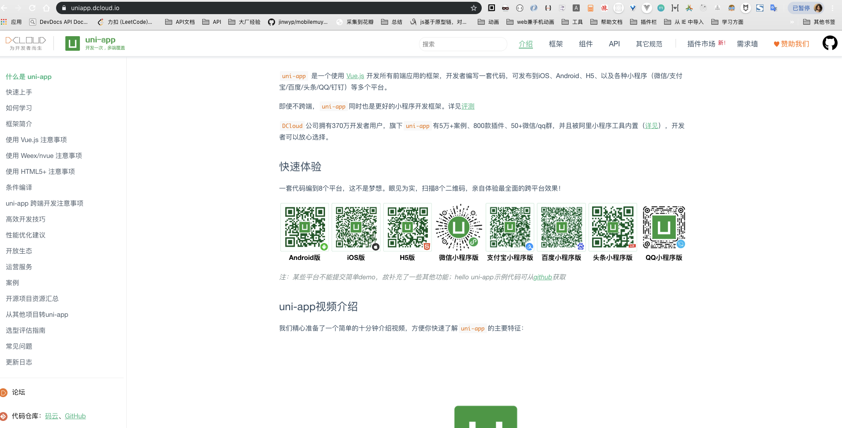Select 常见问题 in the sidebar
842x428 pixels.
pyautogui.click(x=19, y=346)
